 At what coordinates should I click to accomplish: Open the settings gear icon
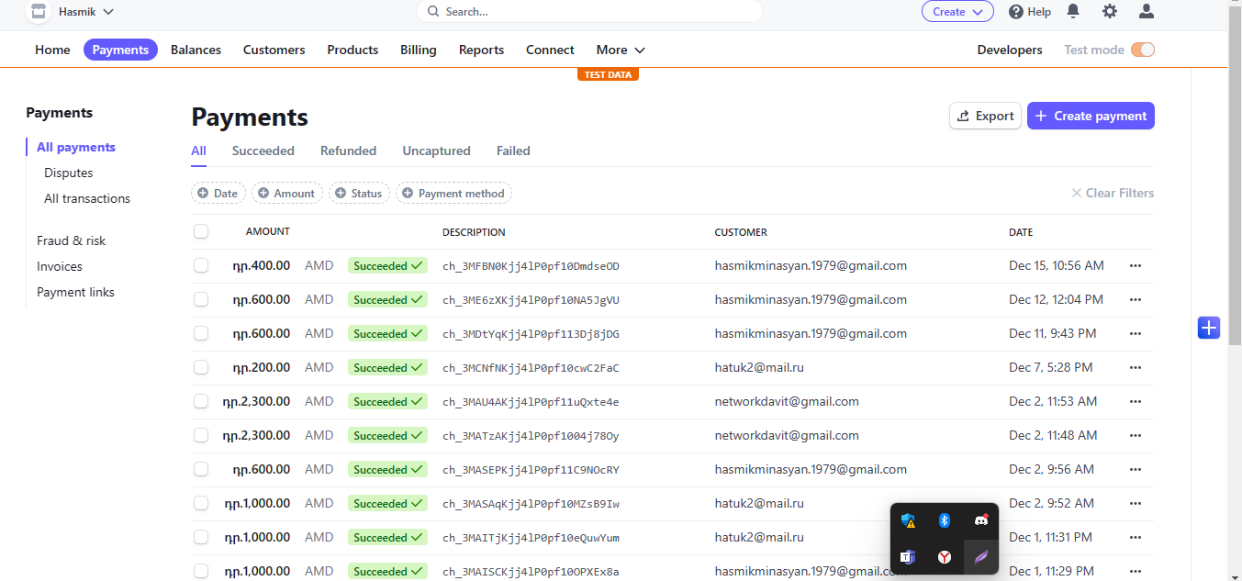point(1110,12)
